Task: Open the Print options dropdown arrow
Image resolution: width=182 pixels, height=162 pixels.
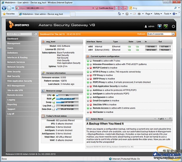Action: tap(143, 14)
